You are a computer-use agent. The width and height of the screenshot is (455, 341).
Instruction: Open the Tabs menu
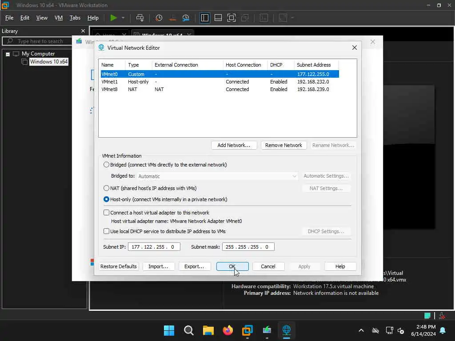pos(75,18)
